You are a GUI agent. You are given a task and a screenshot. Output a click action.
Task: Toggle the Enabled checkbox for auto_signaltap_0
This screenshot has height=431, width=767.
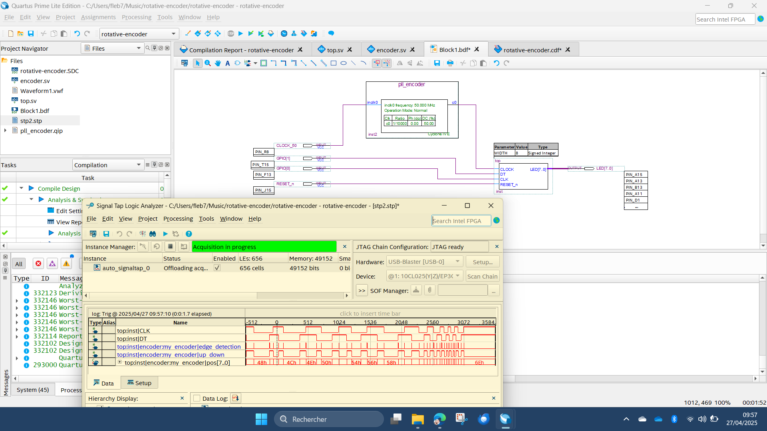coord(217,268)
